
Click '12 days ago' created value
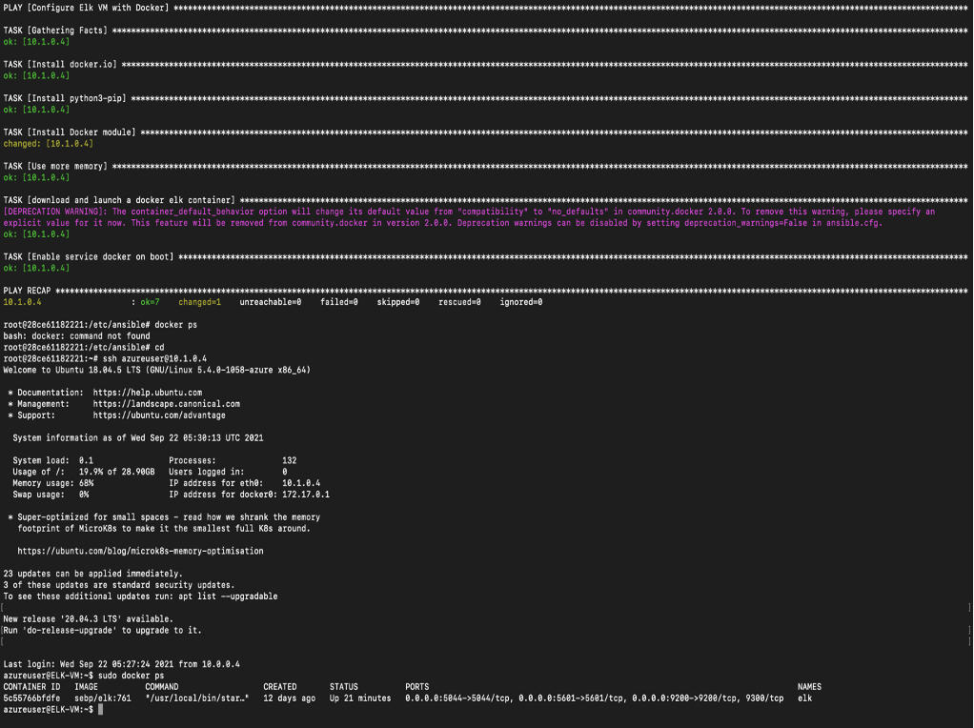289,698
